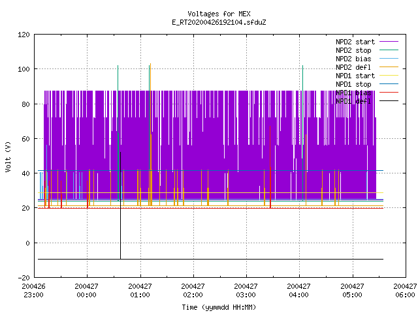Click the x-axis tick label 200427 04:00
The image size is (418, 313).
[x=298, y=290]
